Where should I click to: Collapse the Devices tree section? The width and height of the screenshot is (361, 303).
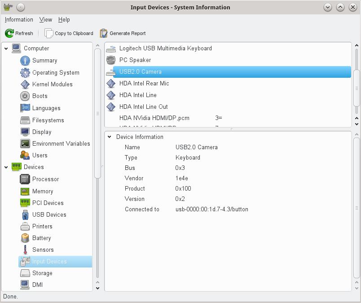coord(6,167)
